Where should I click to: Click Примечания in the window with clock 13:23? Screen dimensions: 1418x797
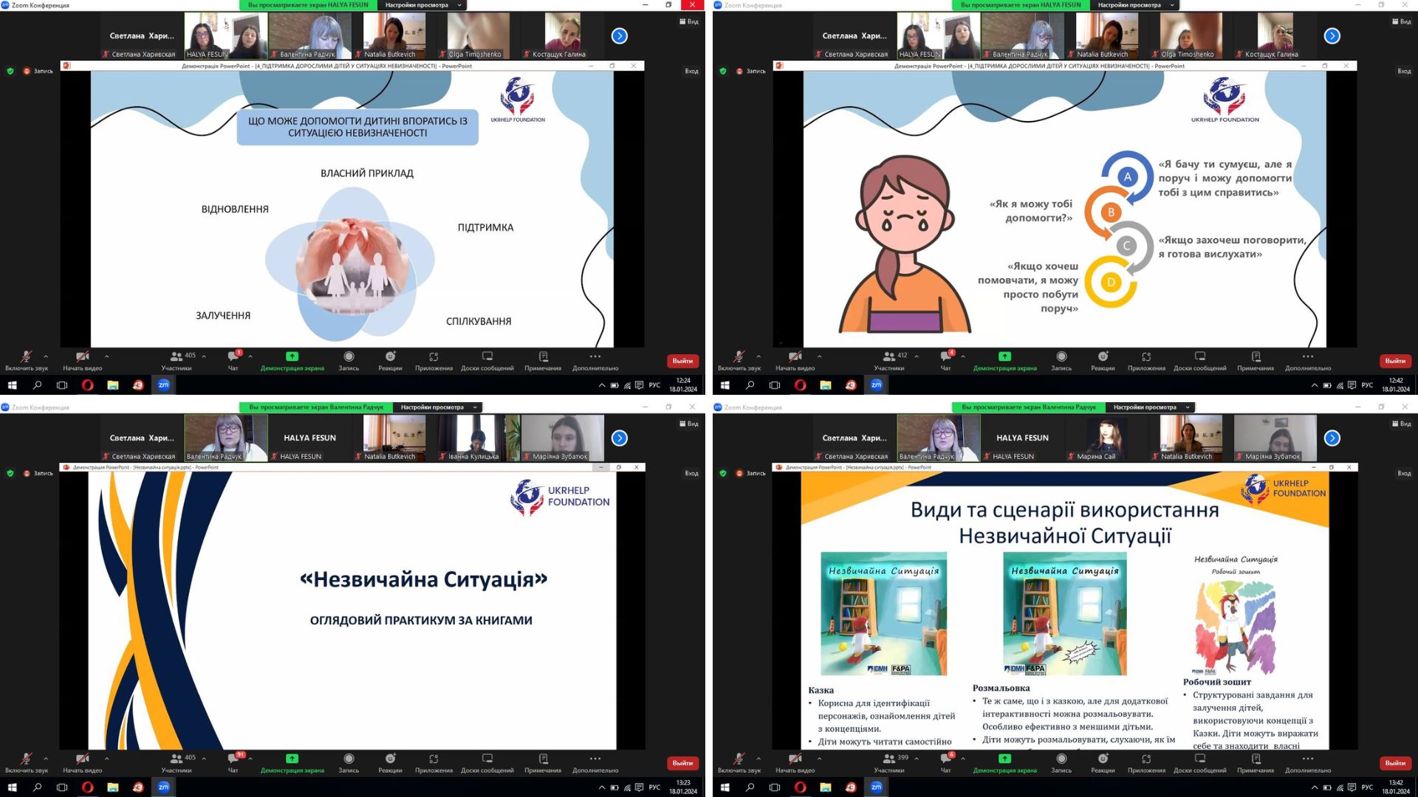[x=543, y=762]
